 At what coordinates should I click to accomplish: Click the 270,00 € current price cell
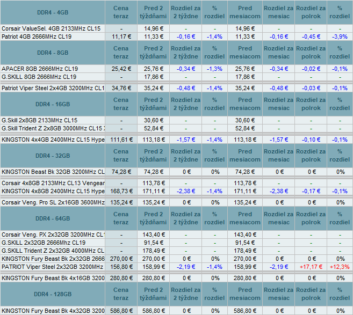point(121,259)
